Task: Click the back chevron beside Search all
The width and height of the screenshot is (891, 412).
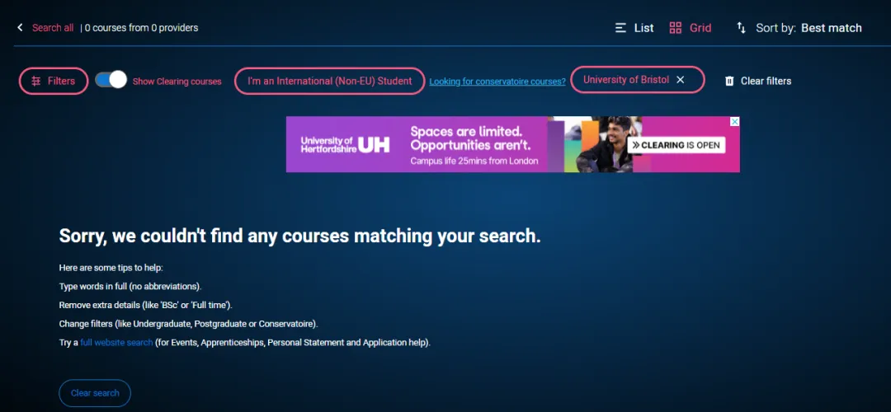Action: [x=20, y=28]
